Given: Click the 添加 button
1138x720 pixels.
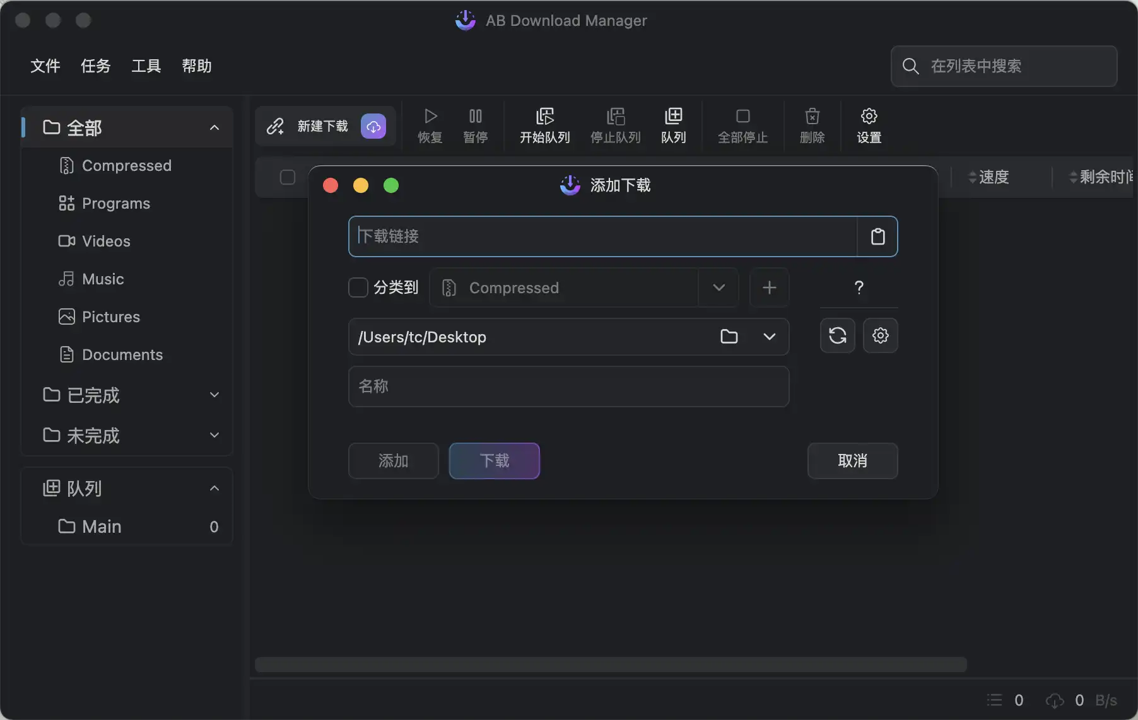Looking at the screenshot, I should [x=394, y=461].
